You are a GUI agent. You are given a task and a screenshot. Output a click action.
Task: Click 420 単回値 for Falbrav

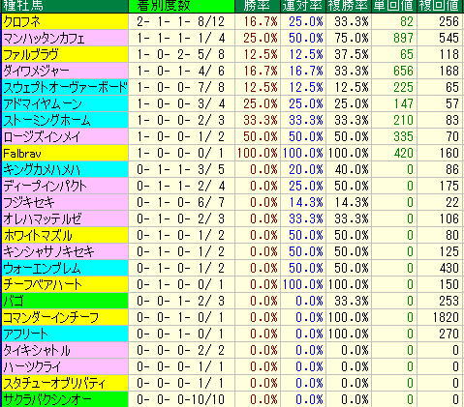(x=403, y=153)
